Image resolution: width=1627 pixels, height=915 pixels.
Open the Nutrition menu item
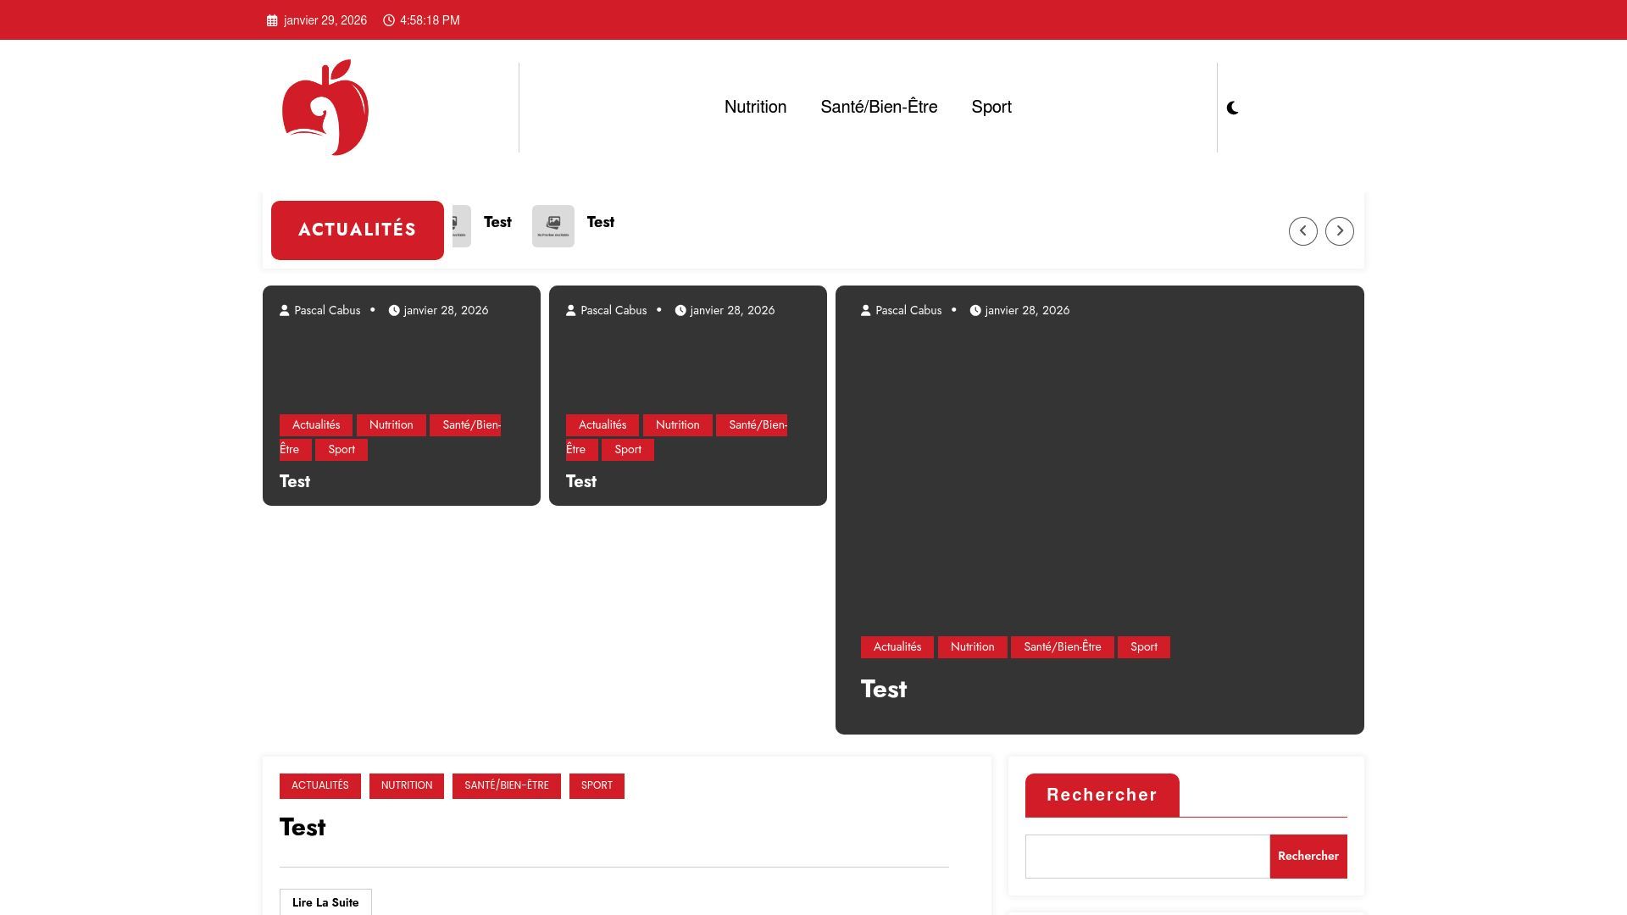pos(755,107)
